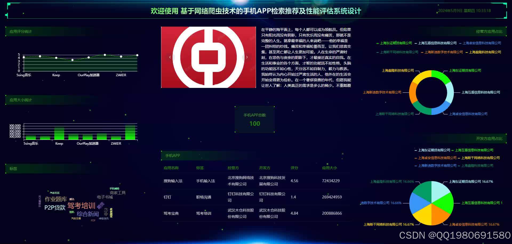The image size is (512, 244).
Task: Click the carousel next arrow
Action: pyautogui.click(x=247, y=57)
